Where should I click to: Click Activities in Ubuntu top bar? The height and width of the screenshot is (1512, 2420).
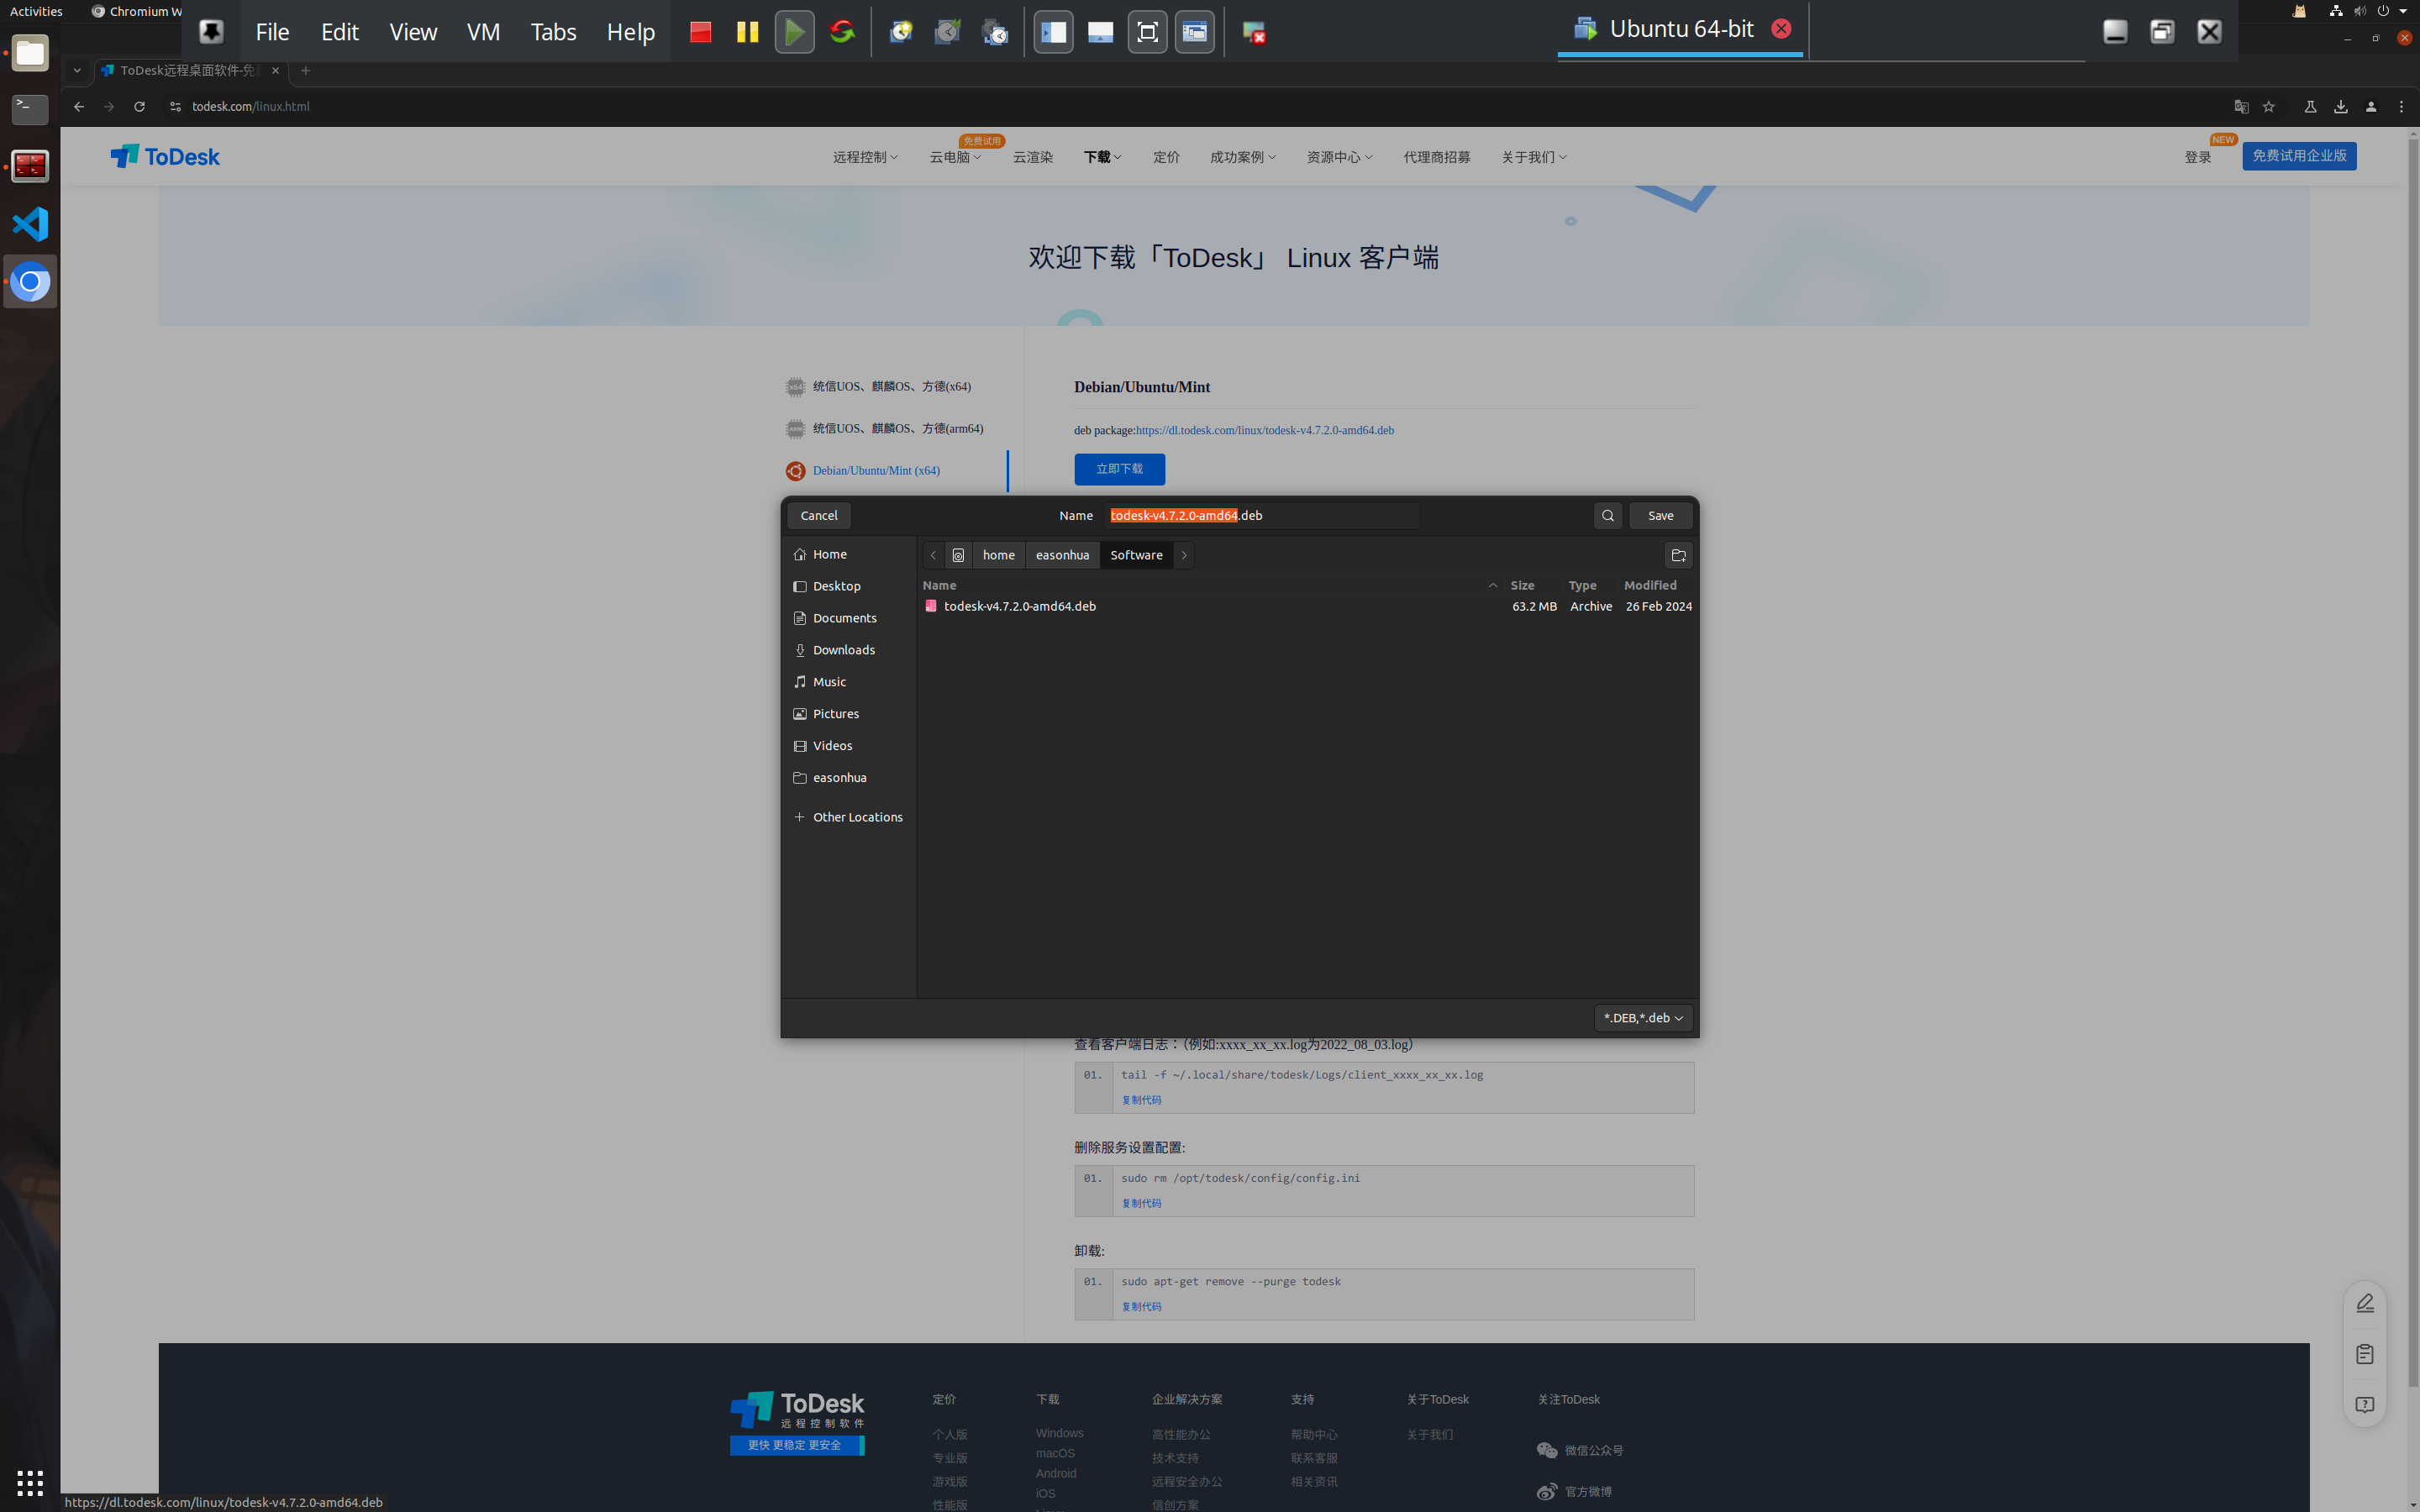[36, 11]
